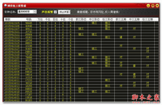Click number 80263 in 号码 column
The height and width of the screenshot is (105, 162).
click(29, 100)
